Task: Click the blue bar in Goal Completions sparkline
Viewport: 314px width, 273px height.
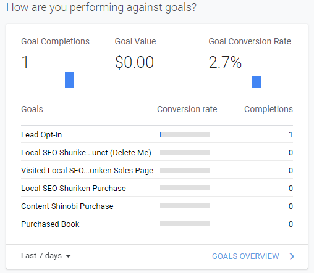Action: [x=69, y=80]
